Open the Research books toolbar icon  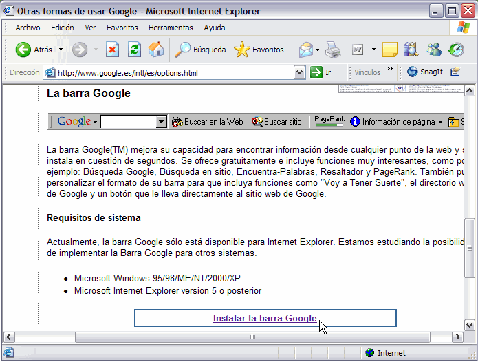(x=411, y=50)
